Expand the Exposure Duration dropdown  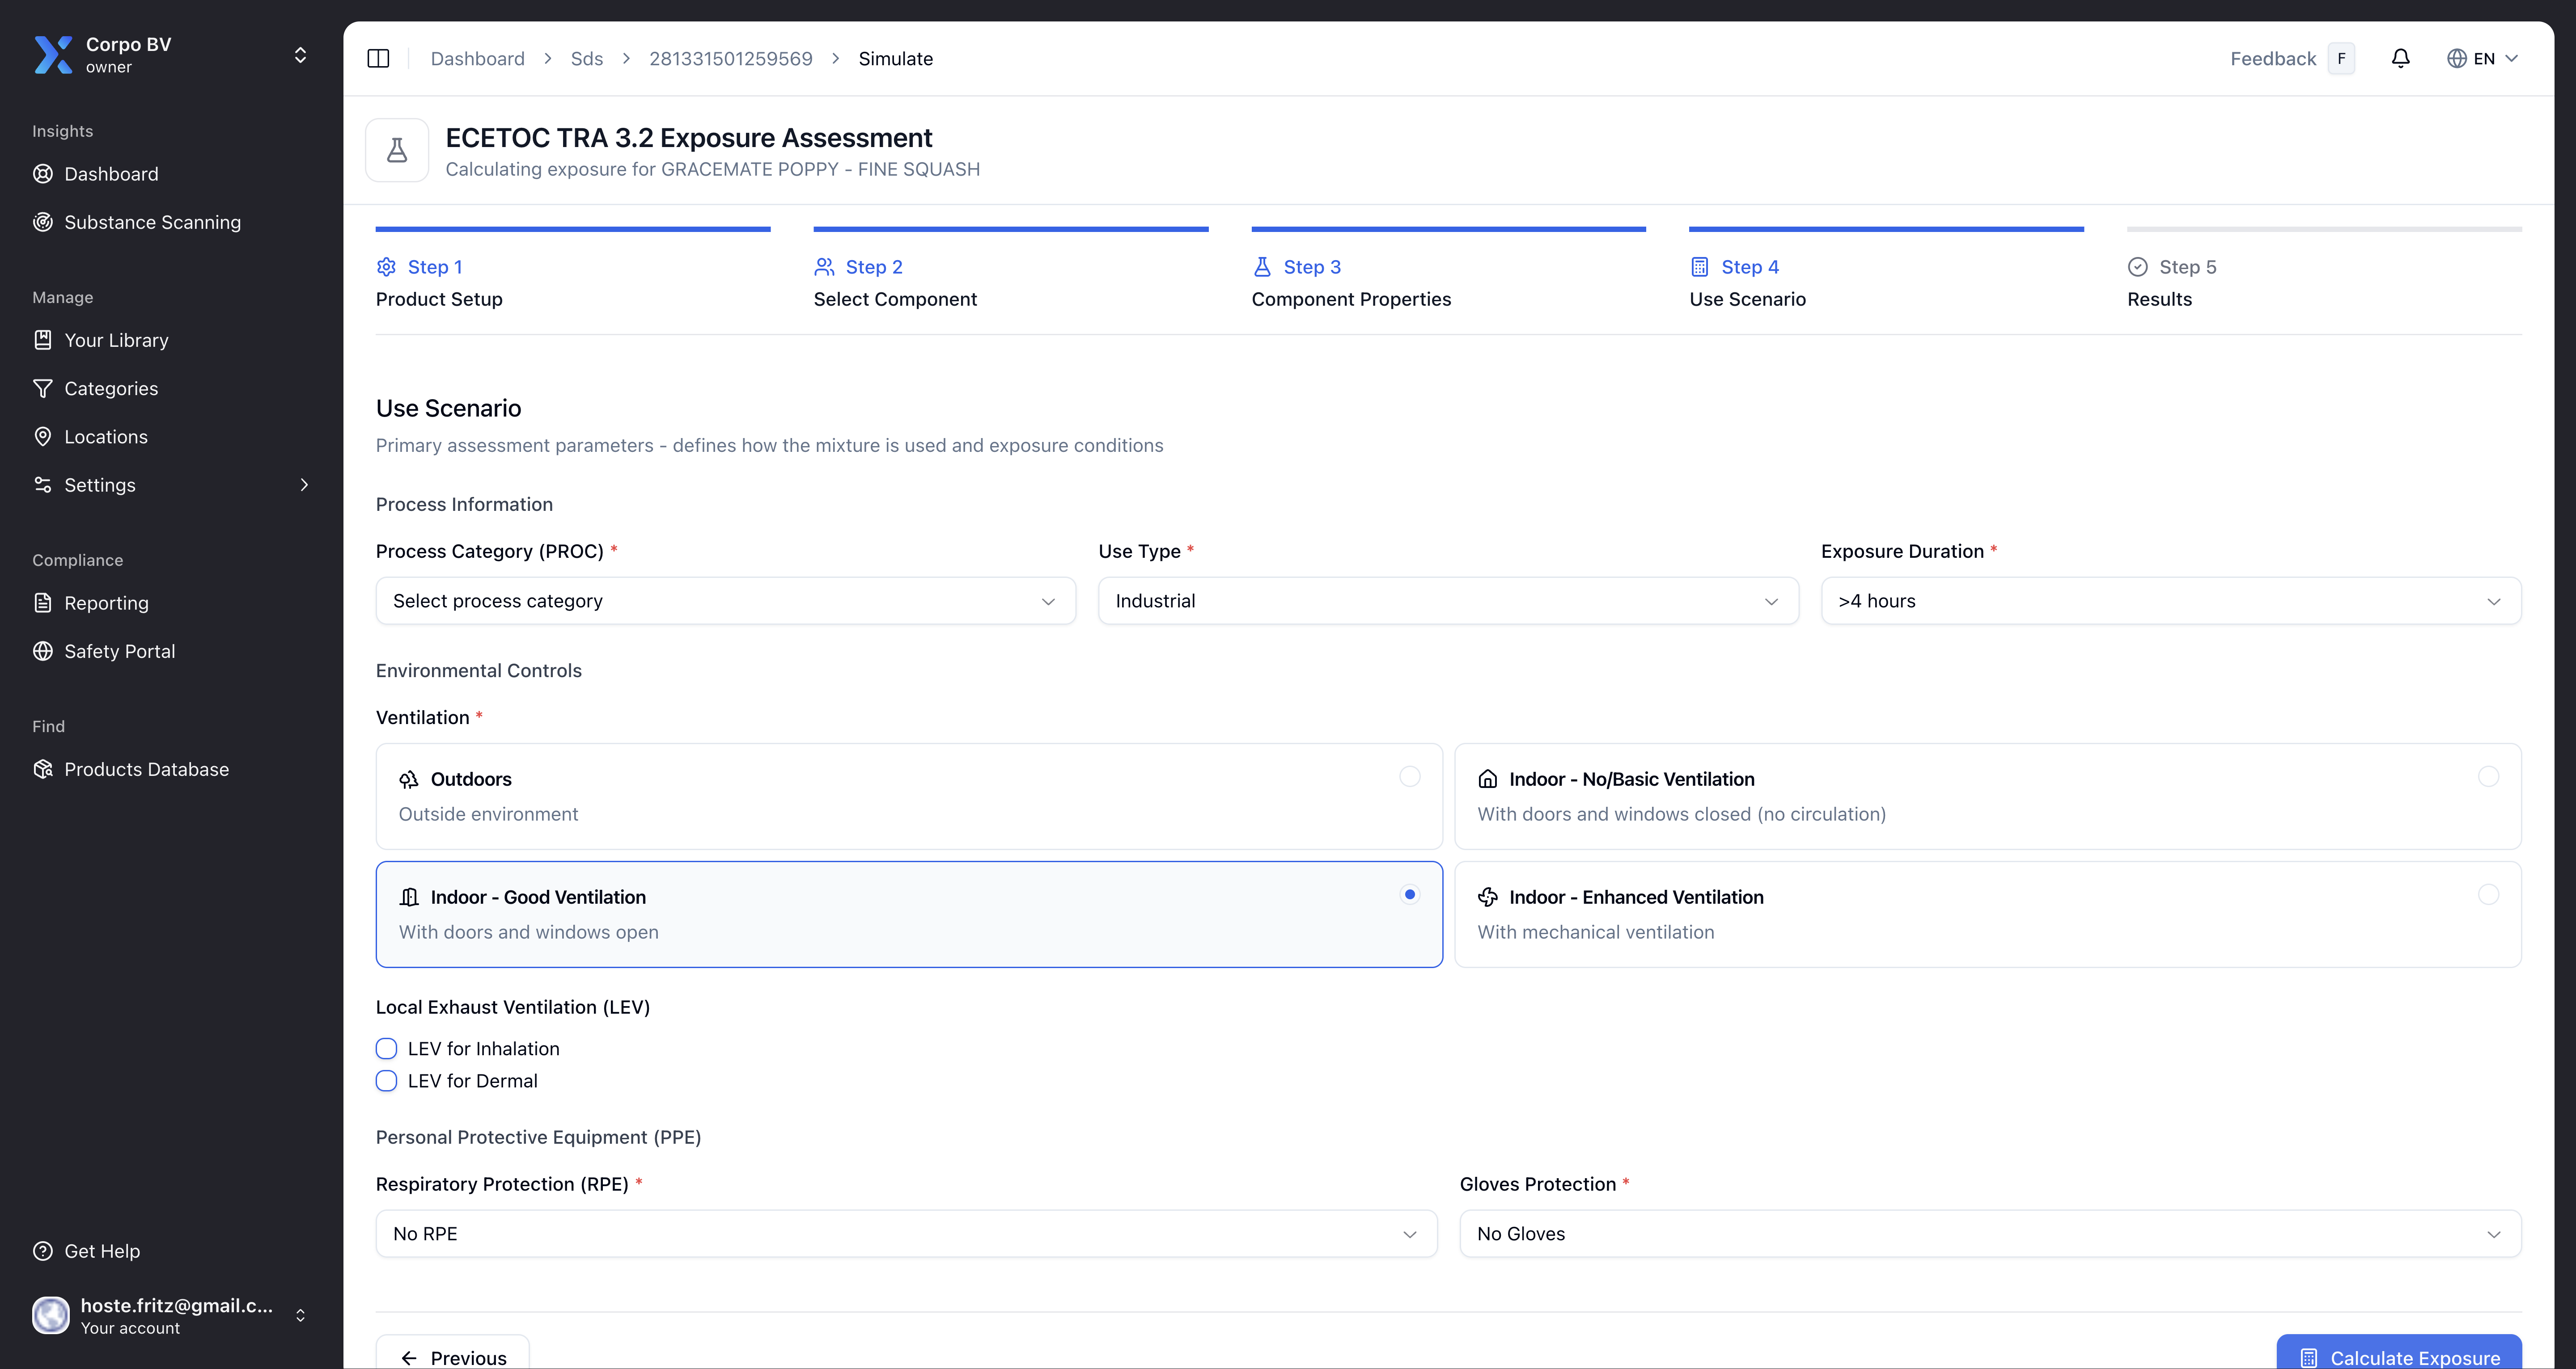[x=2170, y=602]
